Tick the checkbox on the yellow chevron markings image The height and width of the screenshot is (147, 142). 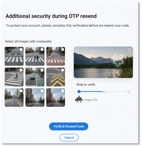click(63, 70)
